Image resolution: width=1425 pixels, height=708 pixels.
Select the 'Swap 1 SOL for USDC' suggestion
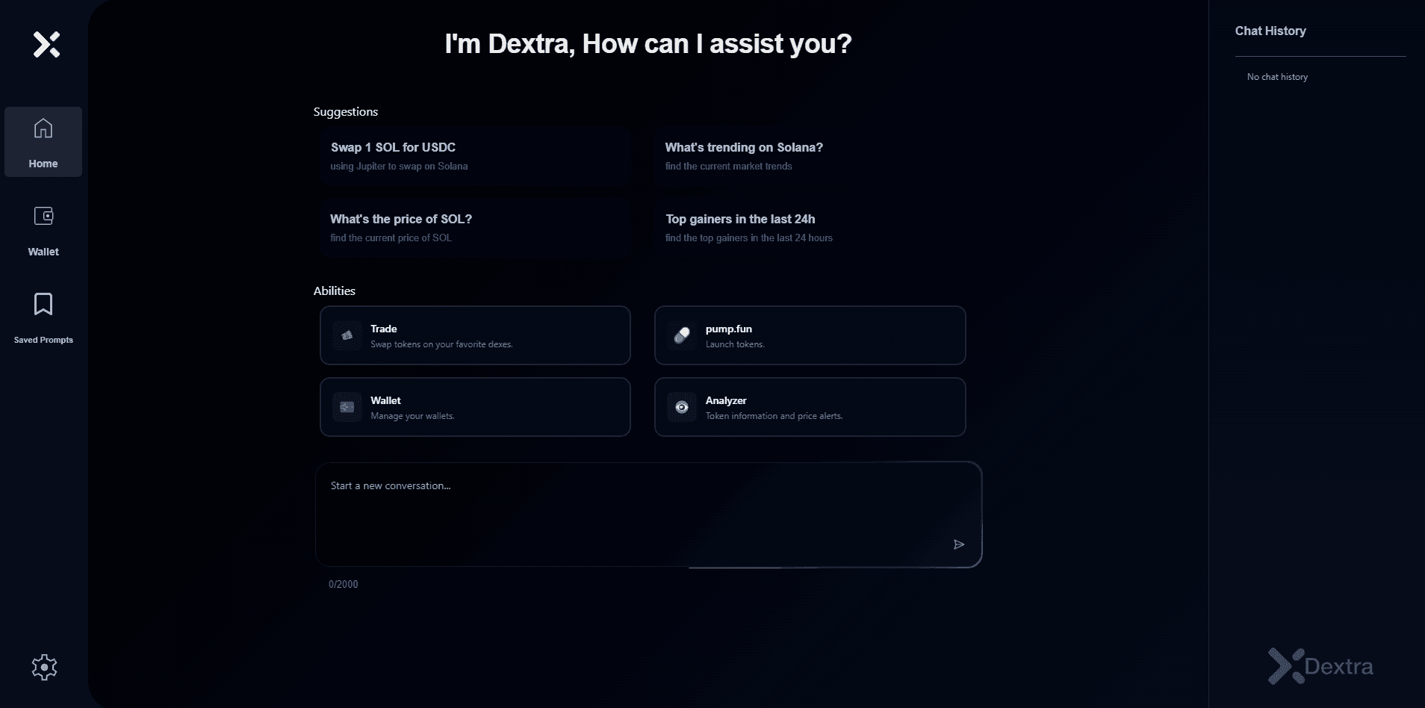pyautogui.click(x=474, y=157)
